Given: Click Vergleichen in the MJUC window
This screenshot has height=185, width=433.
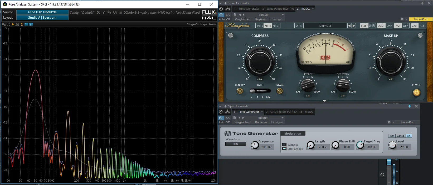Looking at the screenshot, I should click(x=243, y=19).
